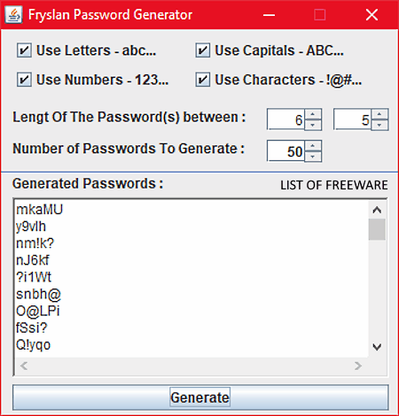
Task: Click the list scroll down arrow
Action: (377, 347)
